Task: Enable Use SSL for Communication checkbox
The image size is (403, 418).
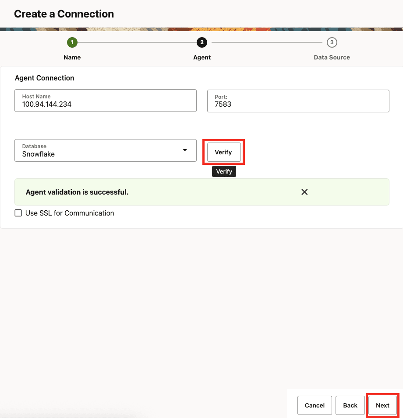Action: tap(18, 213)
